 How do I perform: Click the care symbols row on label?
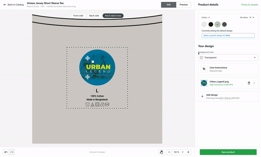click(x=97, y=104)
